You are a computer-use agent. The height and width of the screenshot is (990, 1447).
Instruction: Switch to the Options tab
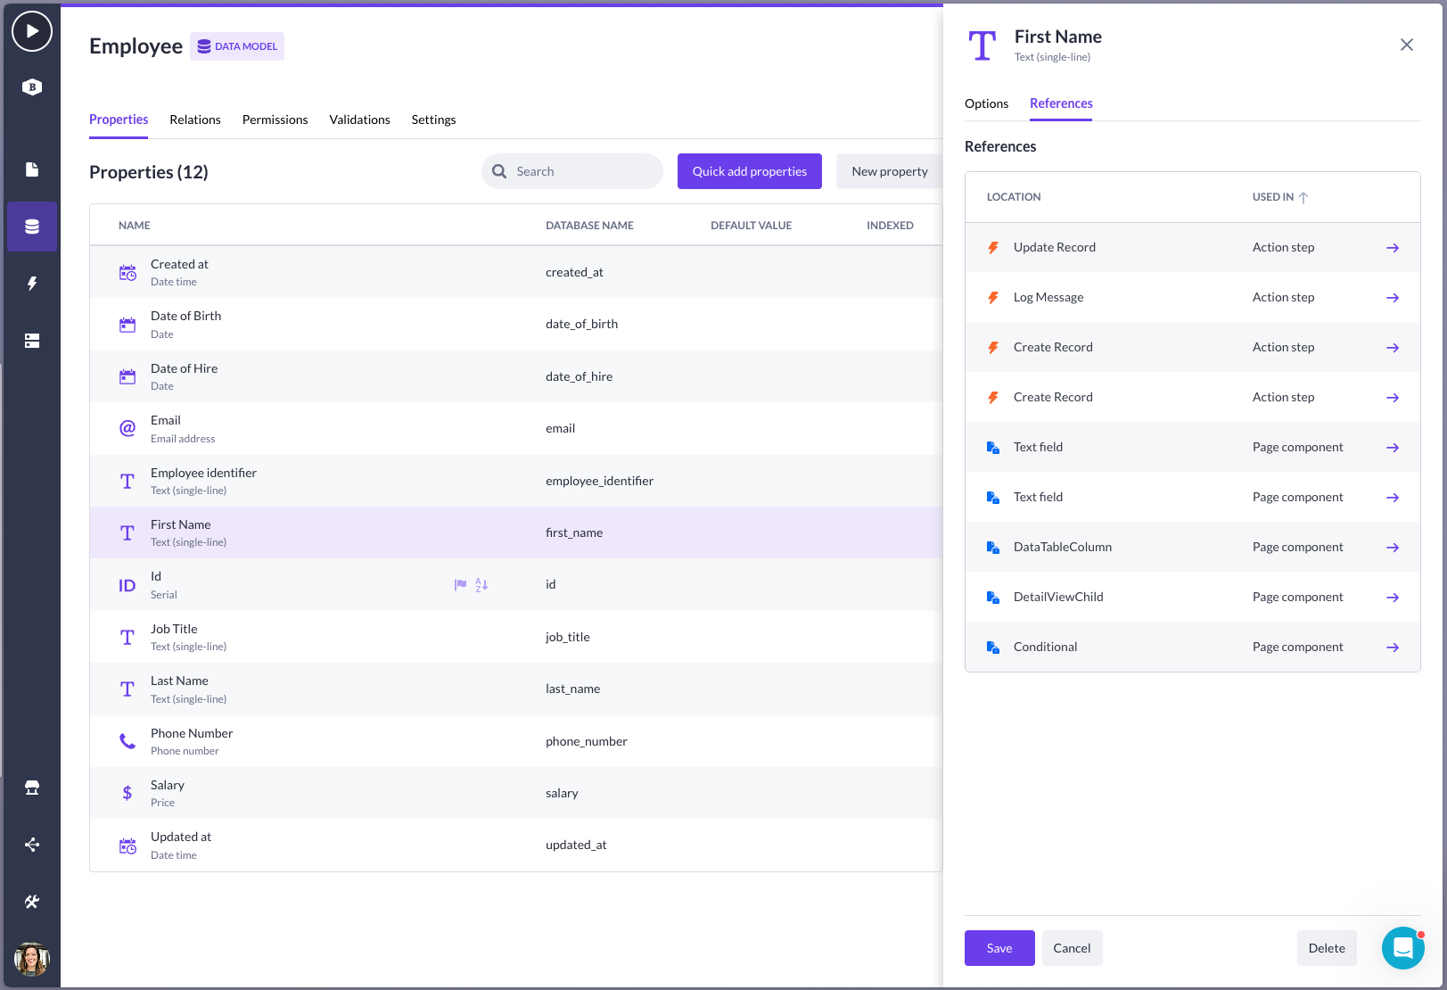987,103
